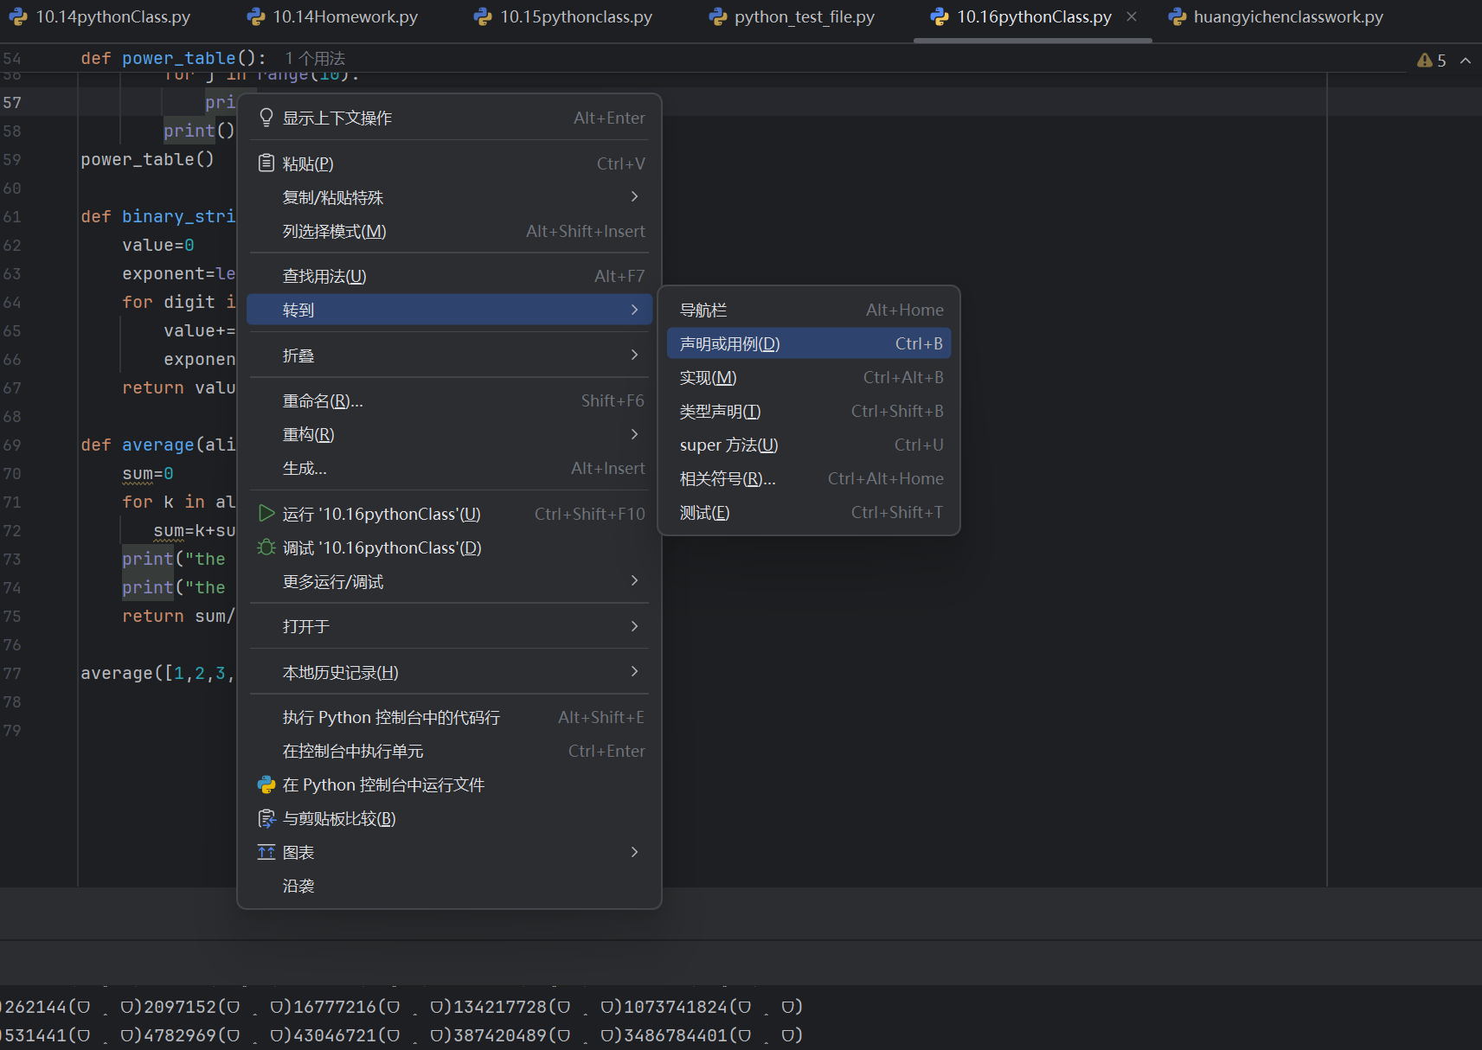The image size is (1482, 1050).
Task: Select 查找用法(U) menu entry
Action: pos(449,276)
